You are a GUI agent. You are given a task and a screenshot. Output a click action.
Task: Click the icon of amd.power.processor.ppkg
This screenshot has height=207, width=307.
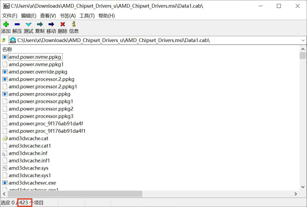pos(5,94)
